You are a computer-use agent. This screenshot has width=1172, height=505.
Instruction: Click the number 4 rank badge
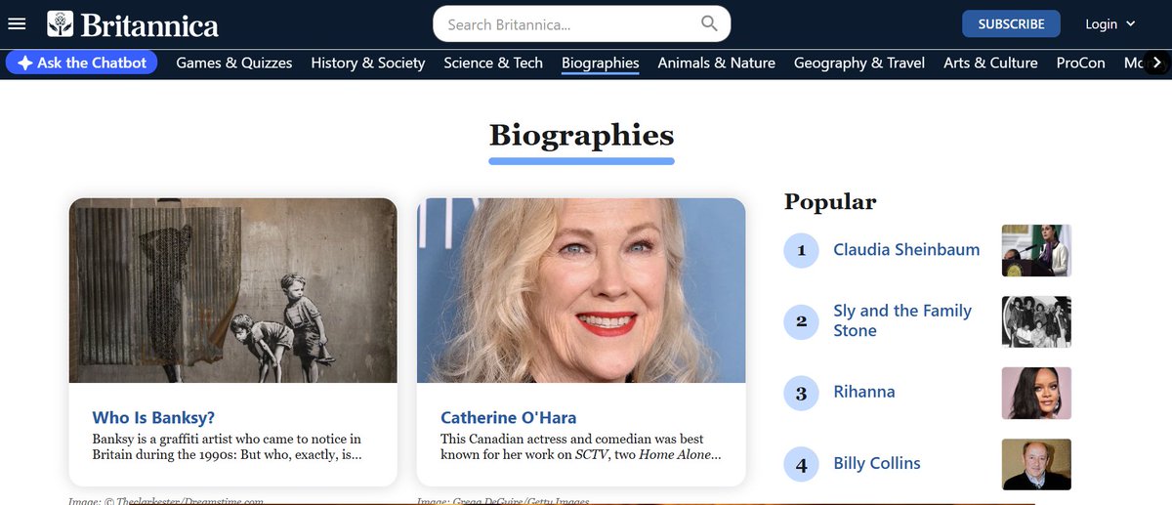tap(802, 465)
